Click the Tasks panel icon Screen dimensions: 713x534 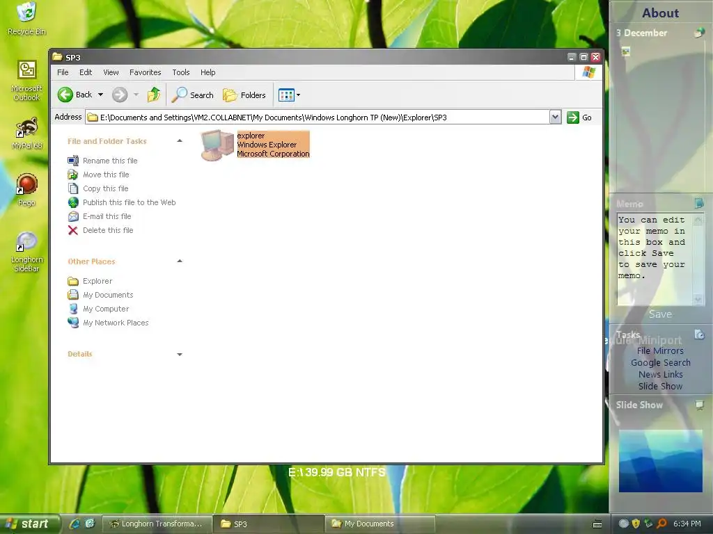pyautogui.click(x=699, y=334)
